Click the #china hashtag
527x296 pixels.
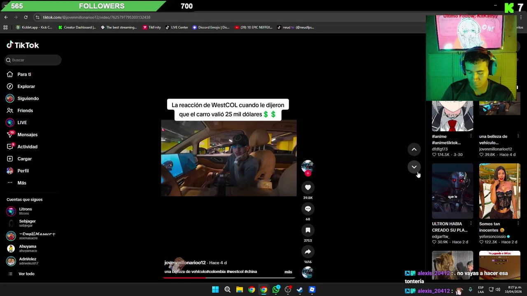coord(251,272)
